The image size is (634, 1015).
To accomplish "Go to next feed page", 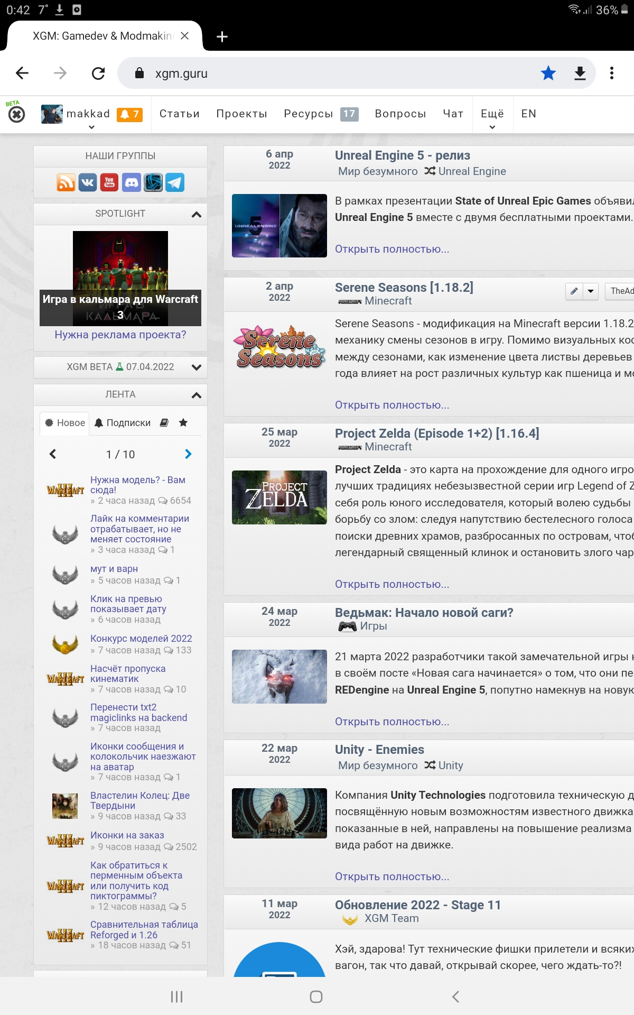I will (189, 454).
